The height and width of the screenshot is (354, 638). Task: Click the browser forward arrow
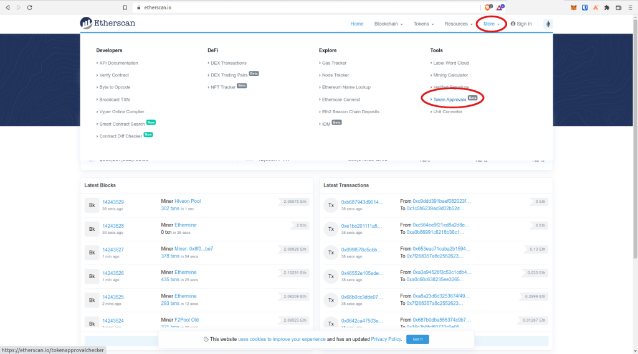tap(18, 7)
